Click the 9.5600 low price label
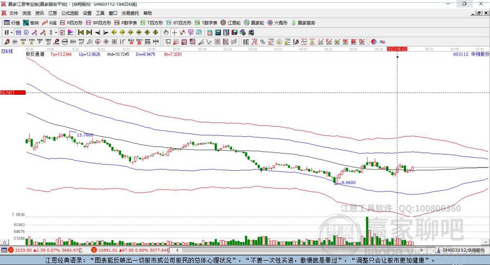This screenshot has width=490, height=265. click(x=348, y=183)
